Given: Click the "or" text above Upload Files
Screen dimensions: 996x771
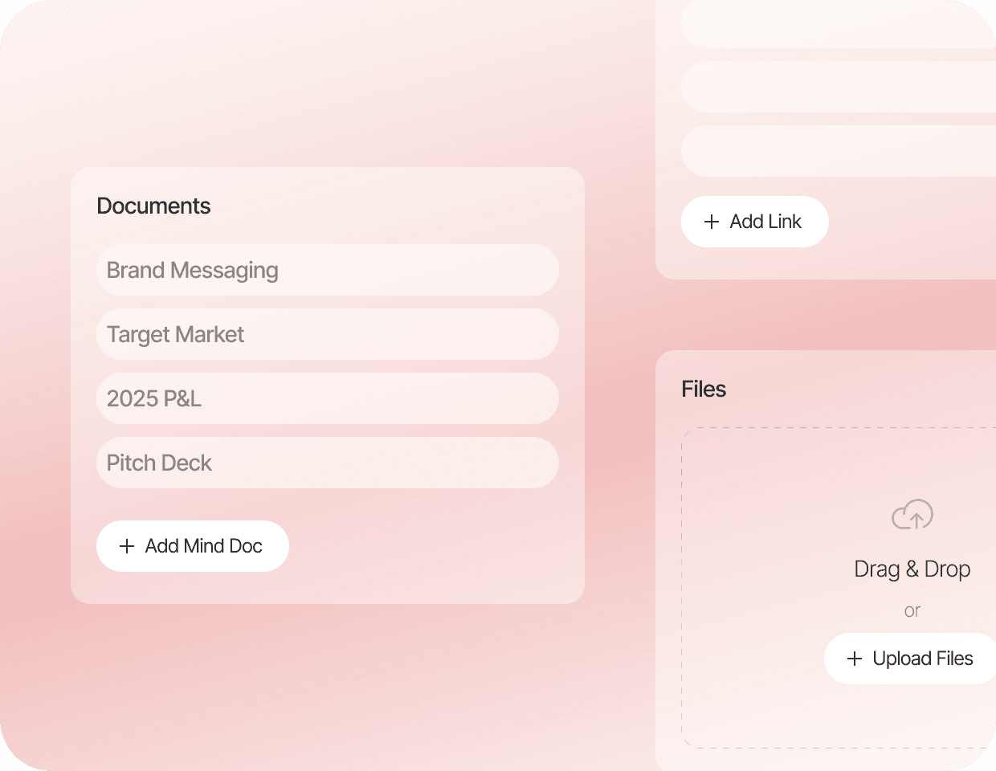Looking at the screenshot, I should [912, 610].
